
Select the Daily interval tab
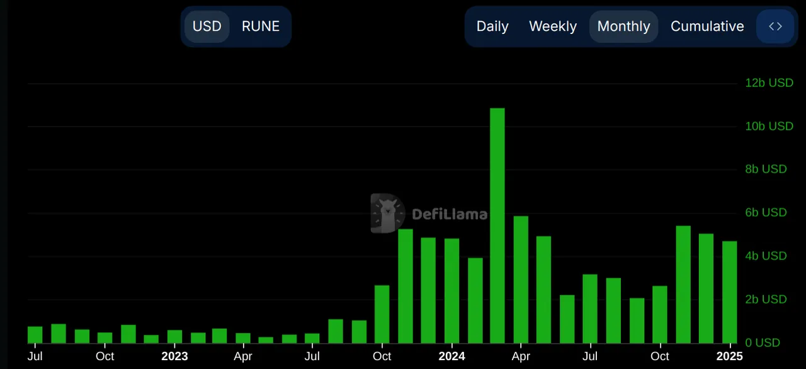tap(492, 26)
